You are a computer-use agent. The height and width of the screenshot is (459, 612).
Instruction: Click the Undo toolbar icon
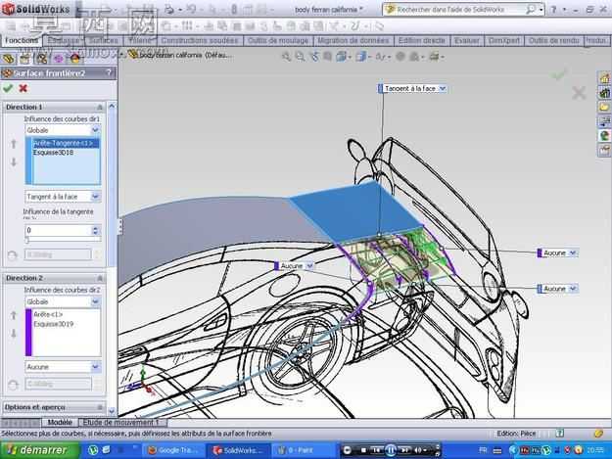click(x=191, y=10)
